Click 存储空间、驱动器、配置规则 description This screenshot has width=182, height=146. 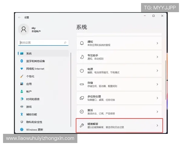tap(102, 86)
